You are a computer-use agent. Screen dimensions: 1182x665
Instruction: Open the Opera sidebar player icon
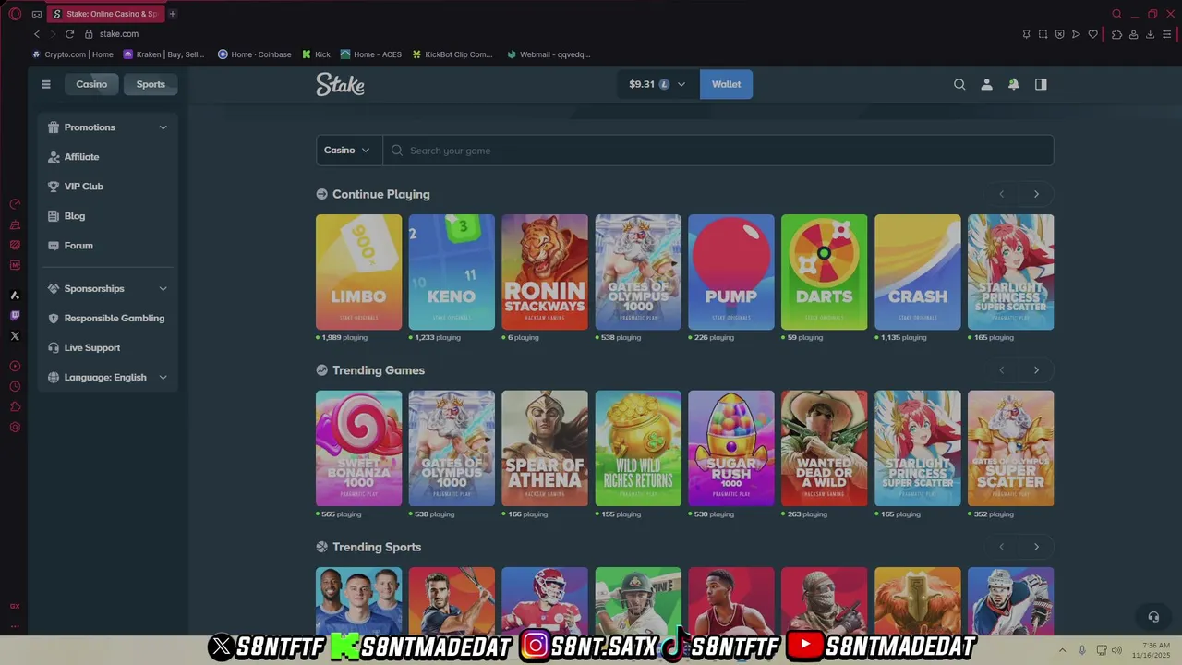click(x=15, y=367)
